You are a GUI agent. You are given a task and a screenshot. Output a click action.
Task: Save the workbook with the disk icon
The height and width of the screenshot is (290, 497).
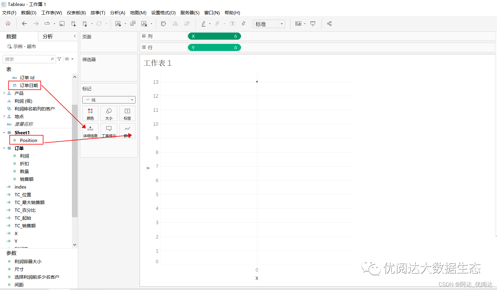point(62,24)
